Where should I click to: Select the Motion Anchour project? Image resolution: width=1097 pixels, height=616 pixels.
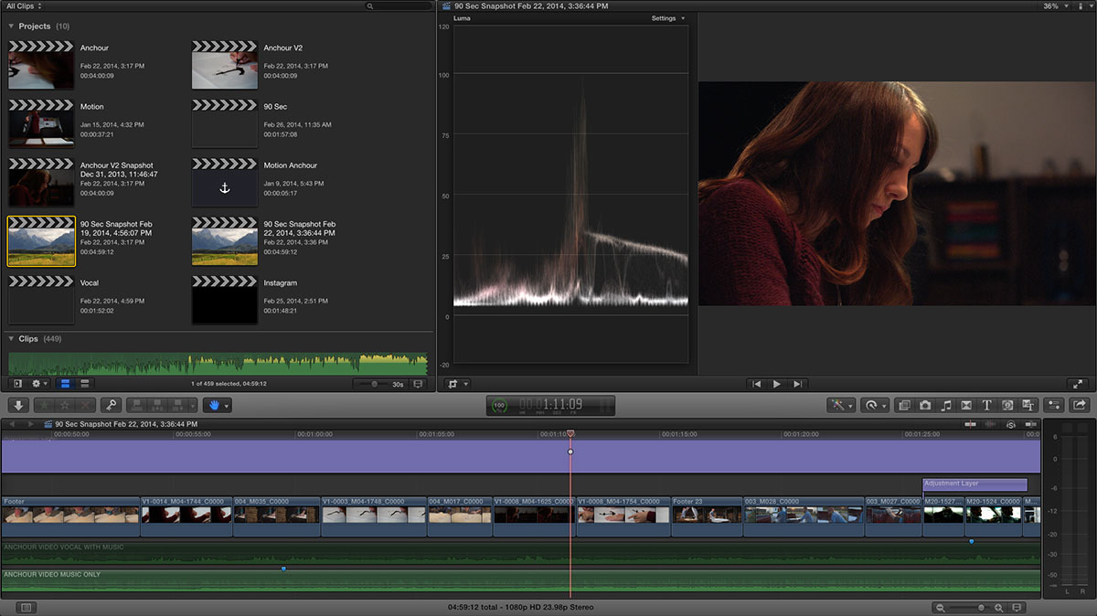[x=225, y=182]
